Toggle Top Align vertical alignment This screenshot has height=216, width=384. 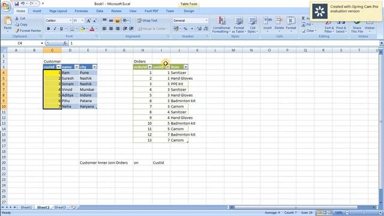pos(104,20)
